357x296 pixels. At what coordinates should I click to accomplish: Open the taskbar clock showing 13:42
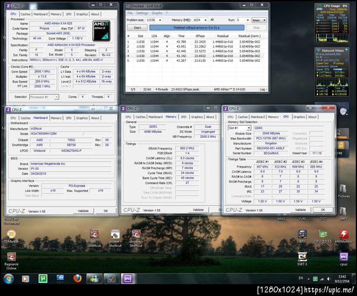coord(342,279)
